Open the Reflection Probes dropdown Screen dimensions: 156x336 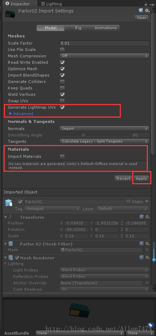click(104, 276)
